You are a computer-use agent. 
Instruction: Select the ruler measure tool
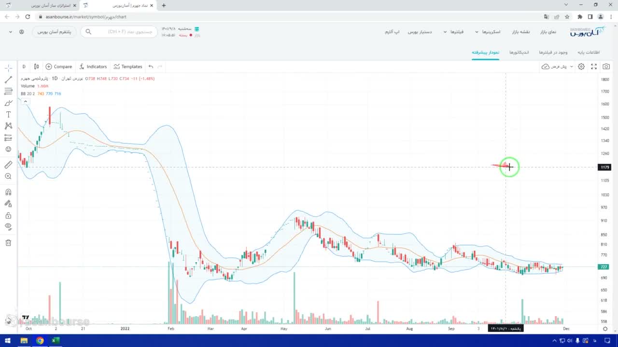(x=8, y=165)
